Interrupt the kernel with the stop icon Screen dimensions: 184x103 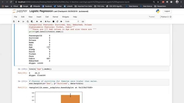pyautogui.click(x=53, y=21)
